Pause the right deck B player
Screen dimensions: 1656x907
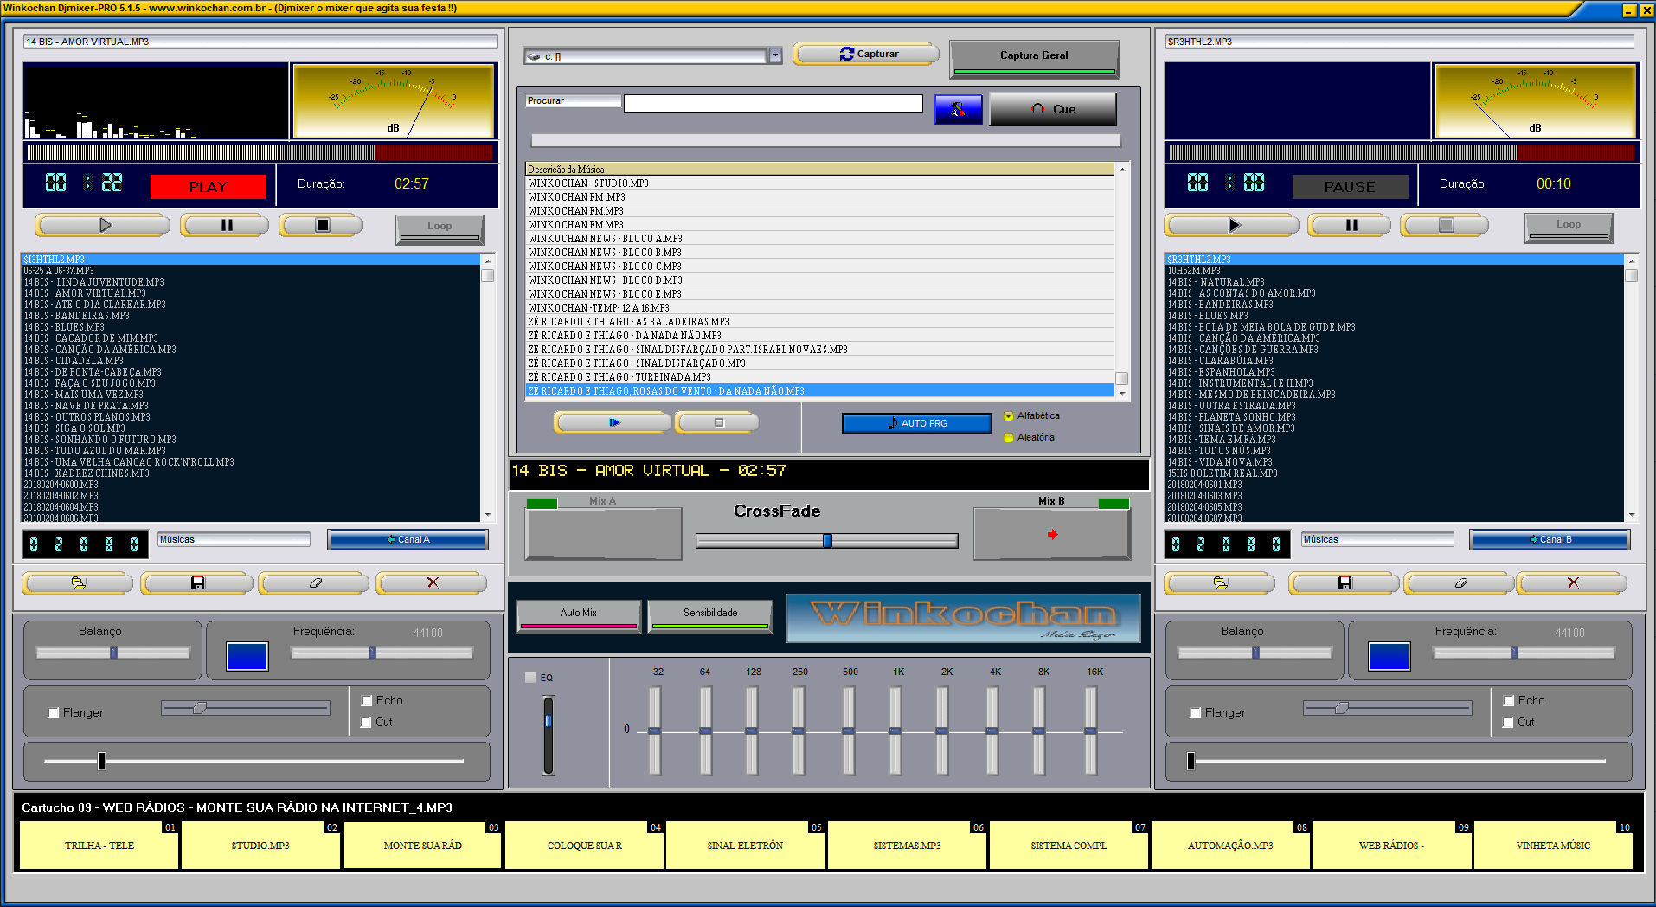click(x=1350, y=226)
